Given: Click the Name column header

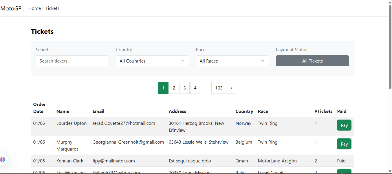Looking at the screenshot, I should point(63,111).
